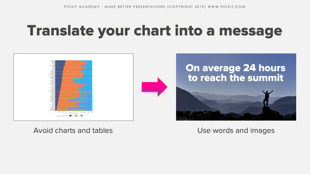
Task: Click the 'Use words and images' caption
Action: (x=236, y=130)
